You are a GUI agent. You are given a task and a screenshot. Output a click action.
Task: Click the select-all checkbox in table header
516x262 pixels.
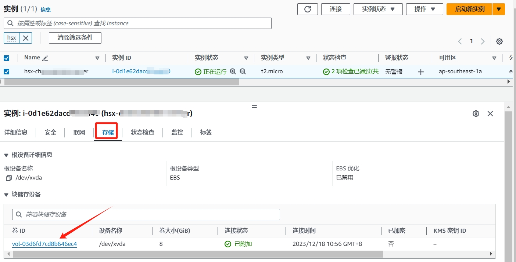pos(6,58)
